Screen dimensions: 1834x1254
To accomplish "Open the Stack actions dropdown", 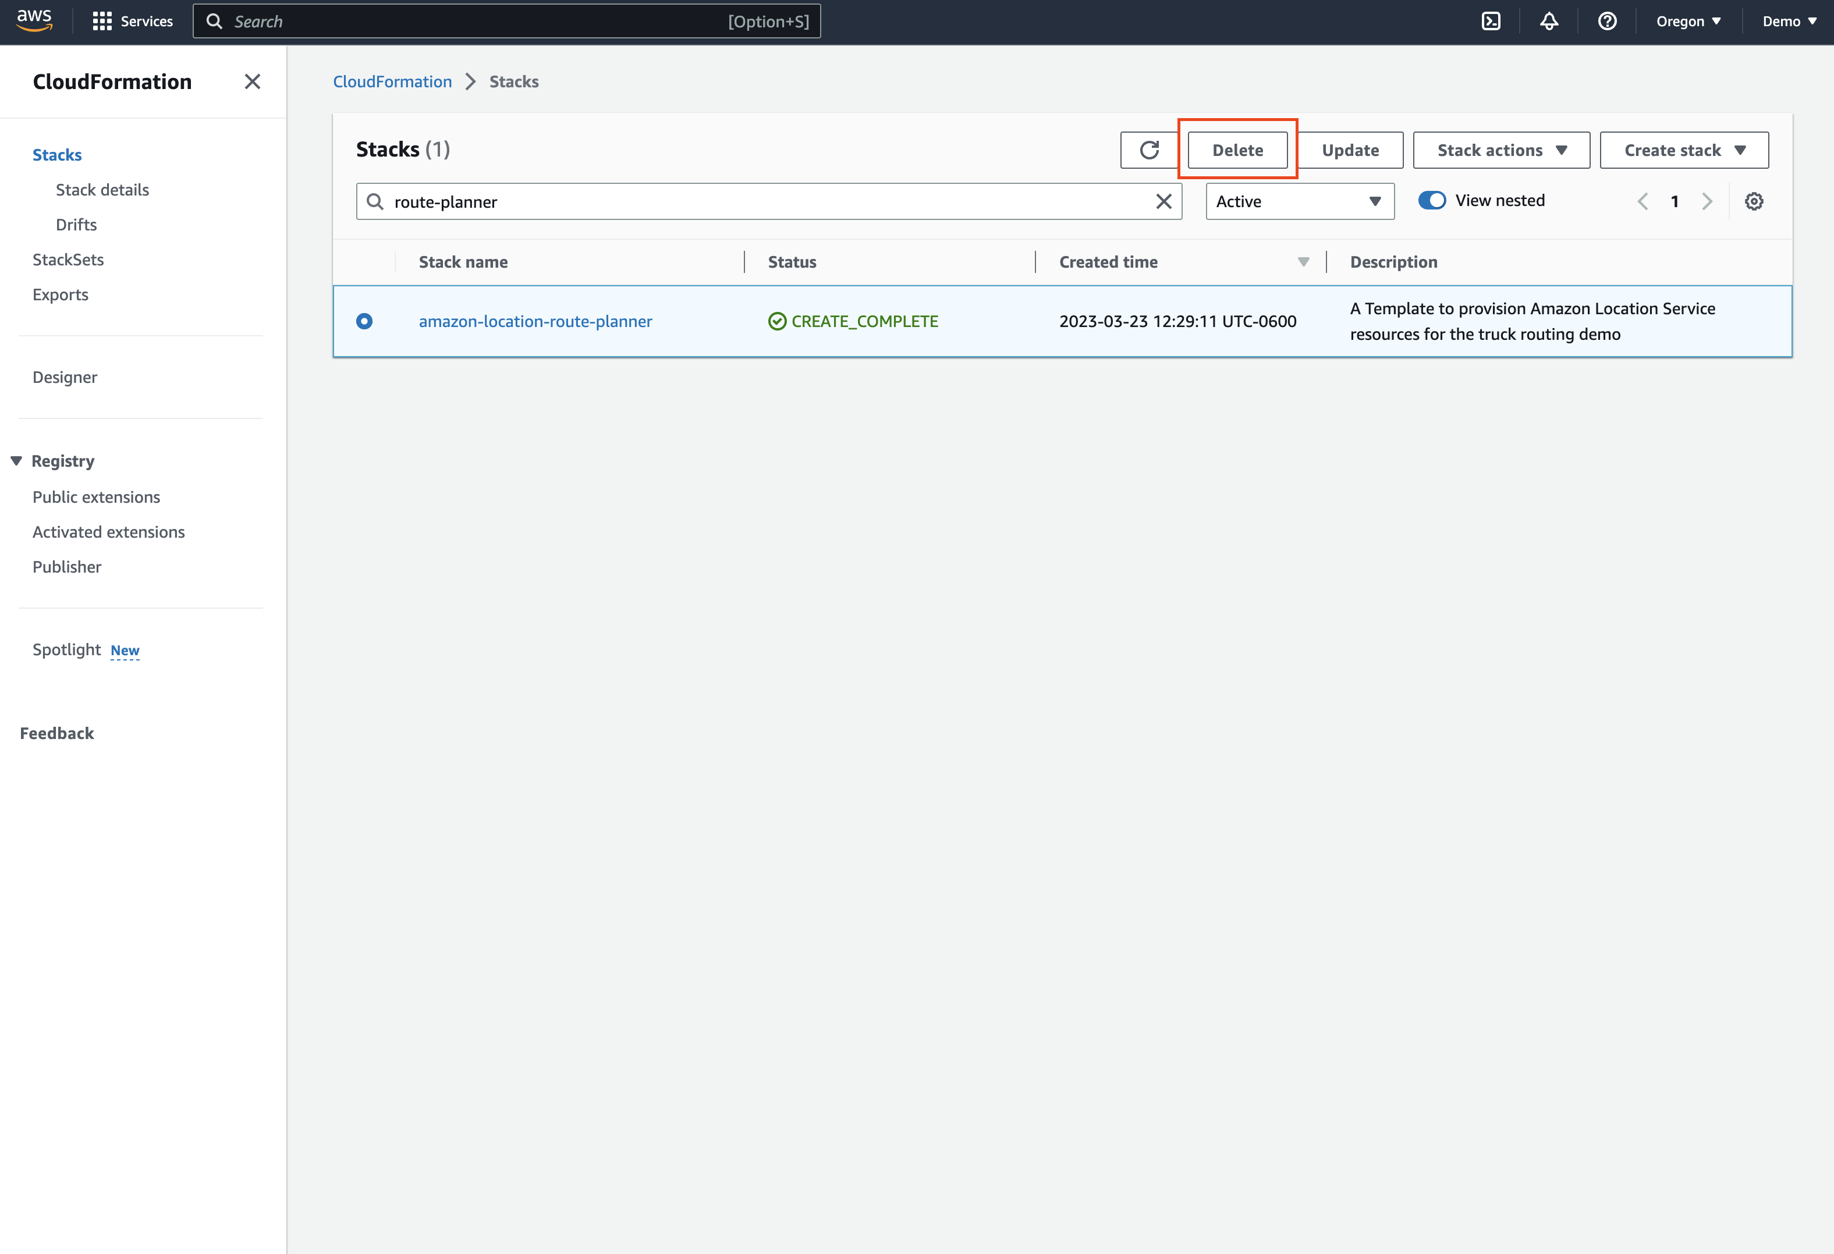I will point(1500,150).
